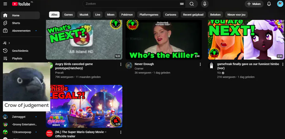Visit the Viz channel link

tap(219, 73)
